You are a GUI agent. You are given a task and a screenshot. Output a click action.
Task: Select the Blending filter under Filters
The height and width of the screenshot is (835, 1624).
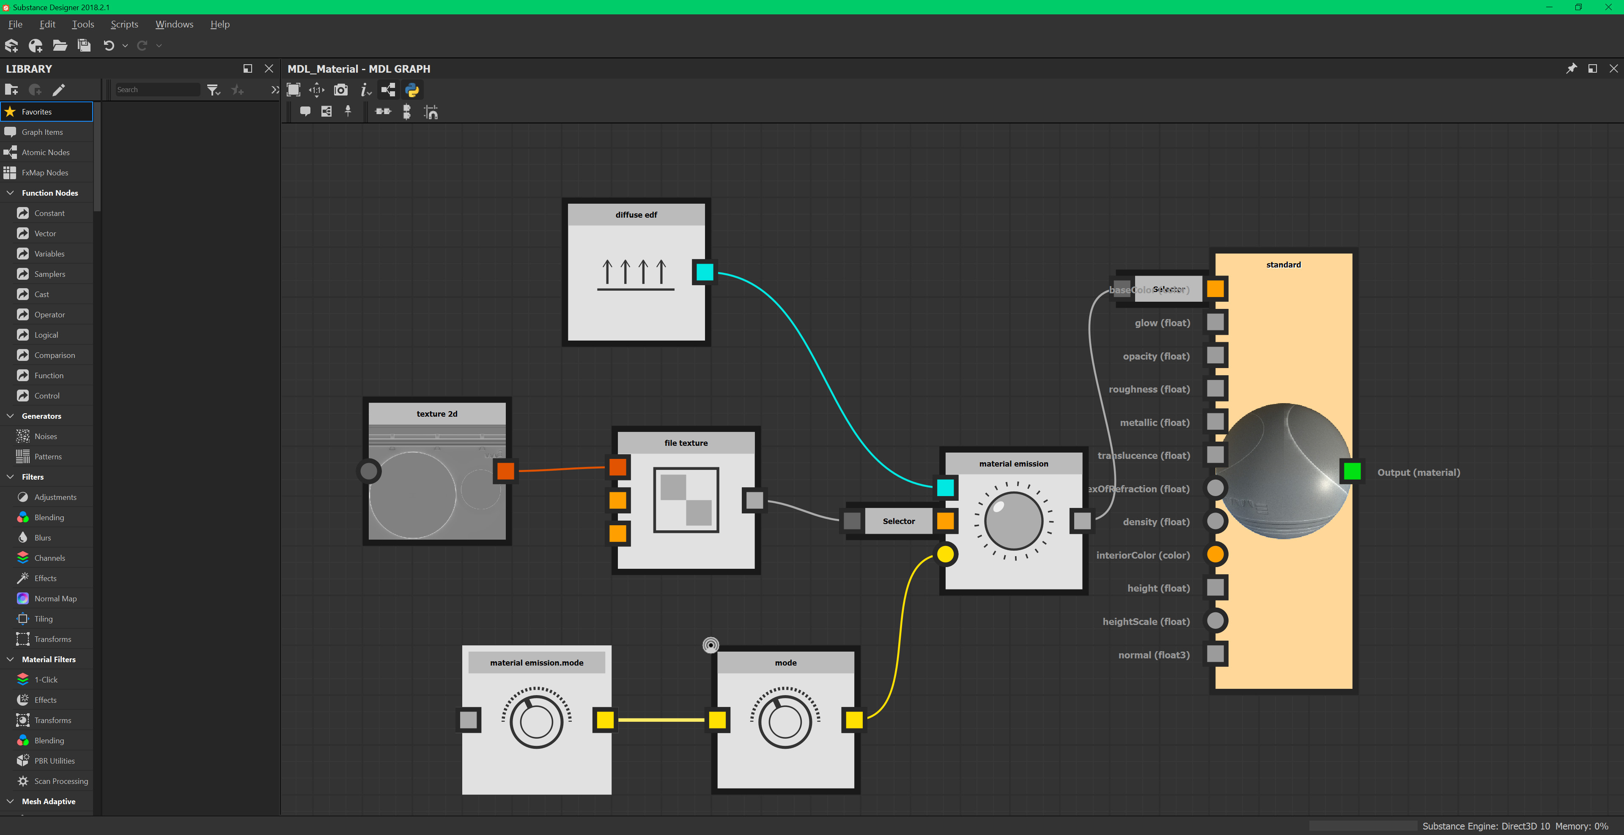pos(49,517)
